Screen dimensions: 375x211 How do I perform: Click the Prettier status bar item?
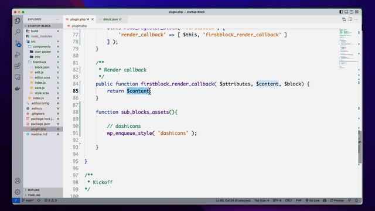coord(337,200)
